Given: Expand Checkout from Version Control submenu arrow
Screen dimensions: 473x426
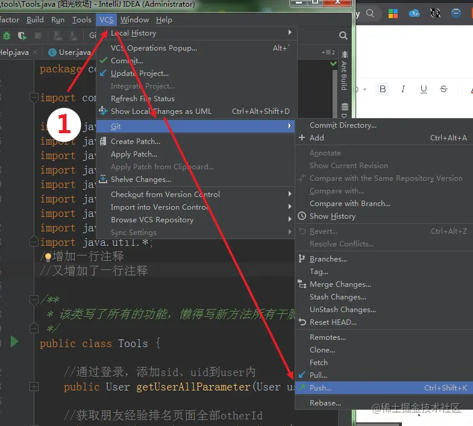Looking at the screenshot, I should 290,194.
